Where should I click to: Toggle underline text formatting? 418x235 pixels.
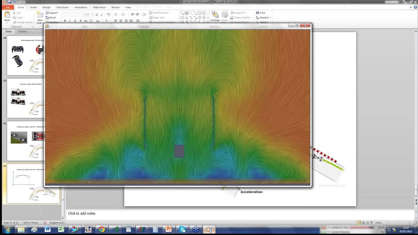pyautogui.click(x=75, y=21)
